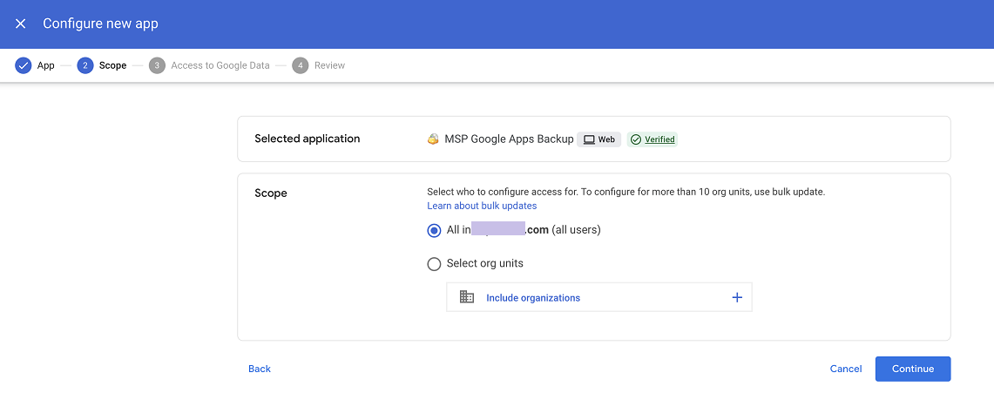Select the All users radio button
The height and width of the screenshot is (400, 994).
434,231
